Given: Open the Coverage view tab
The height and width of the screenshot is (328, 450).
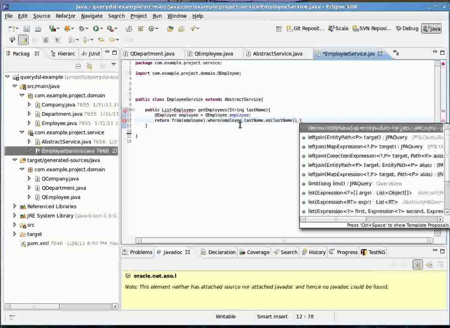Looking at the screenshot, I should tap(255, 252).
